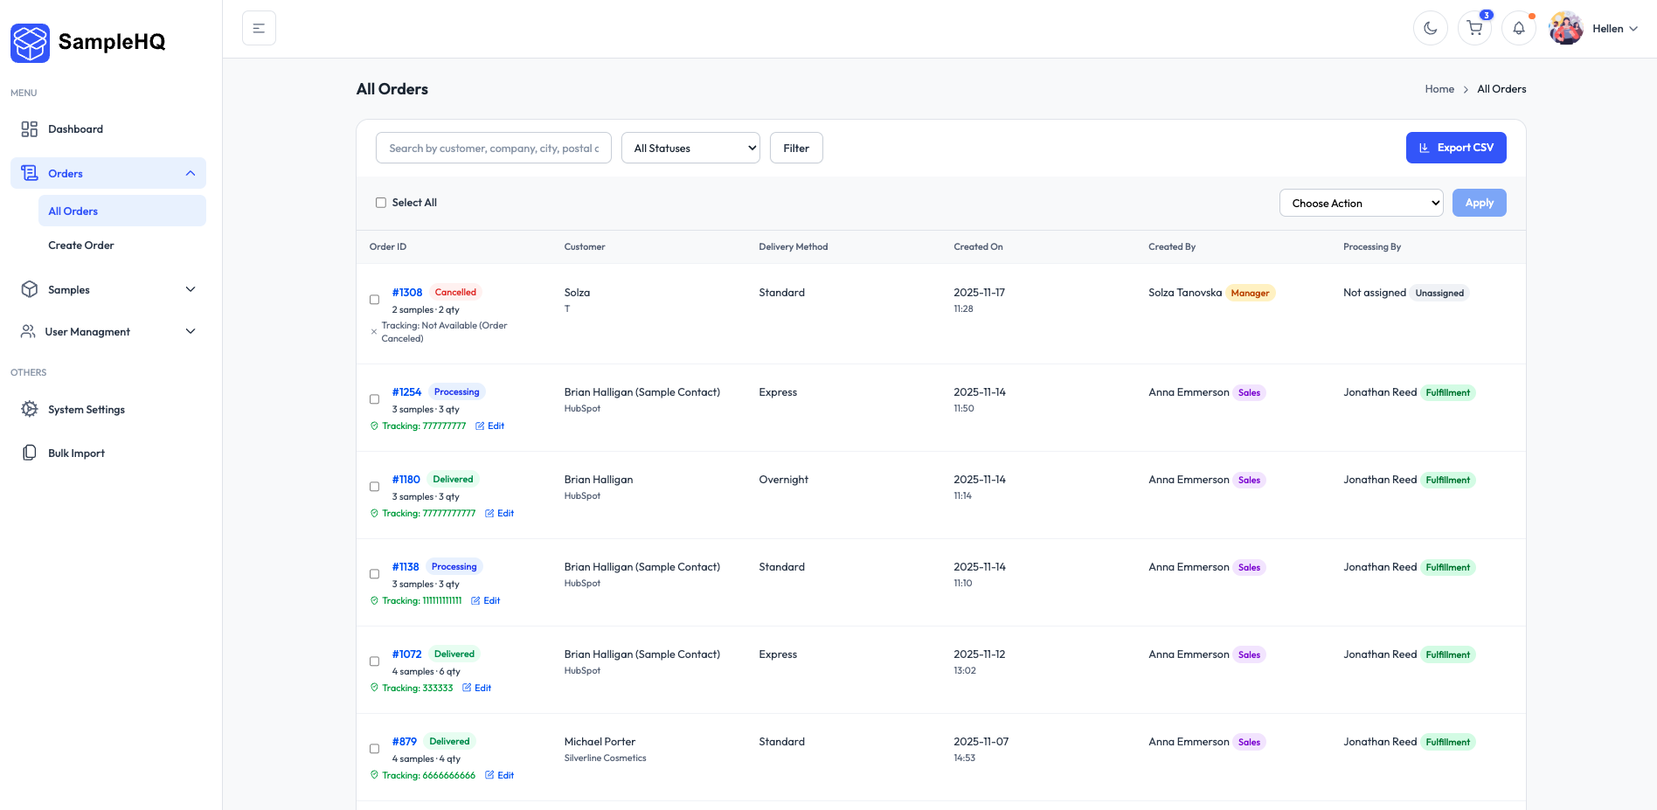Click the Export CSV download icon
This screenshot has height=810, width=1657.
1424,147
